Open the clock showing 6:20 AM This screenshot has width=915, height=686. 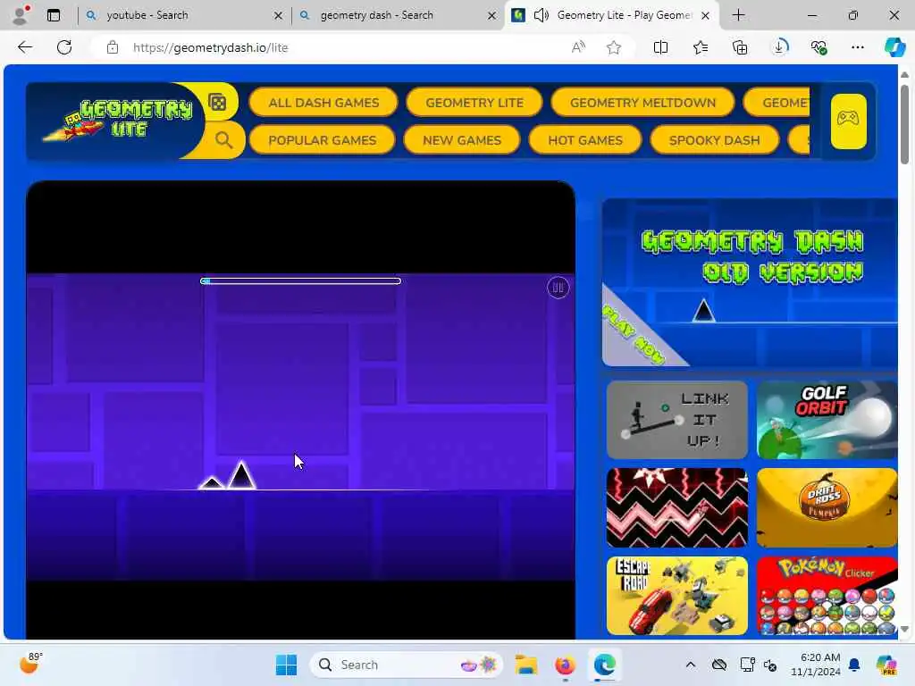815,665
